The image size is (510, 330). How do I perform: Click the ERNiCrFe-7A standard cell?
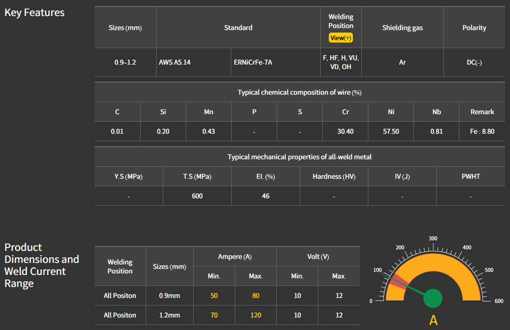click(x=253, y=63)
